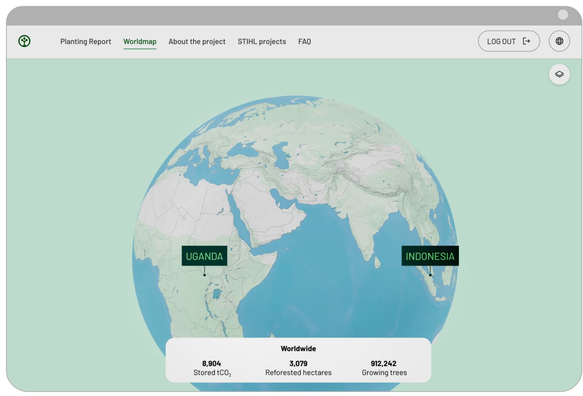Screen dimensions: 583x396
Task: Select the Worldmap tab
Action: click(140, 42)
